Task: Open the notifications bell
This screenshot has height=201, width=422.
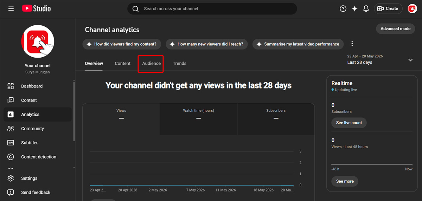Action: (x=366, y=9)
